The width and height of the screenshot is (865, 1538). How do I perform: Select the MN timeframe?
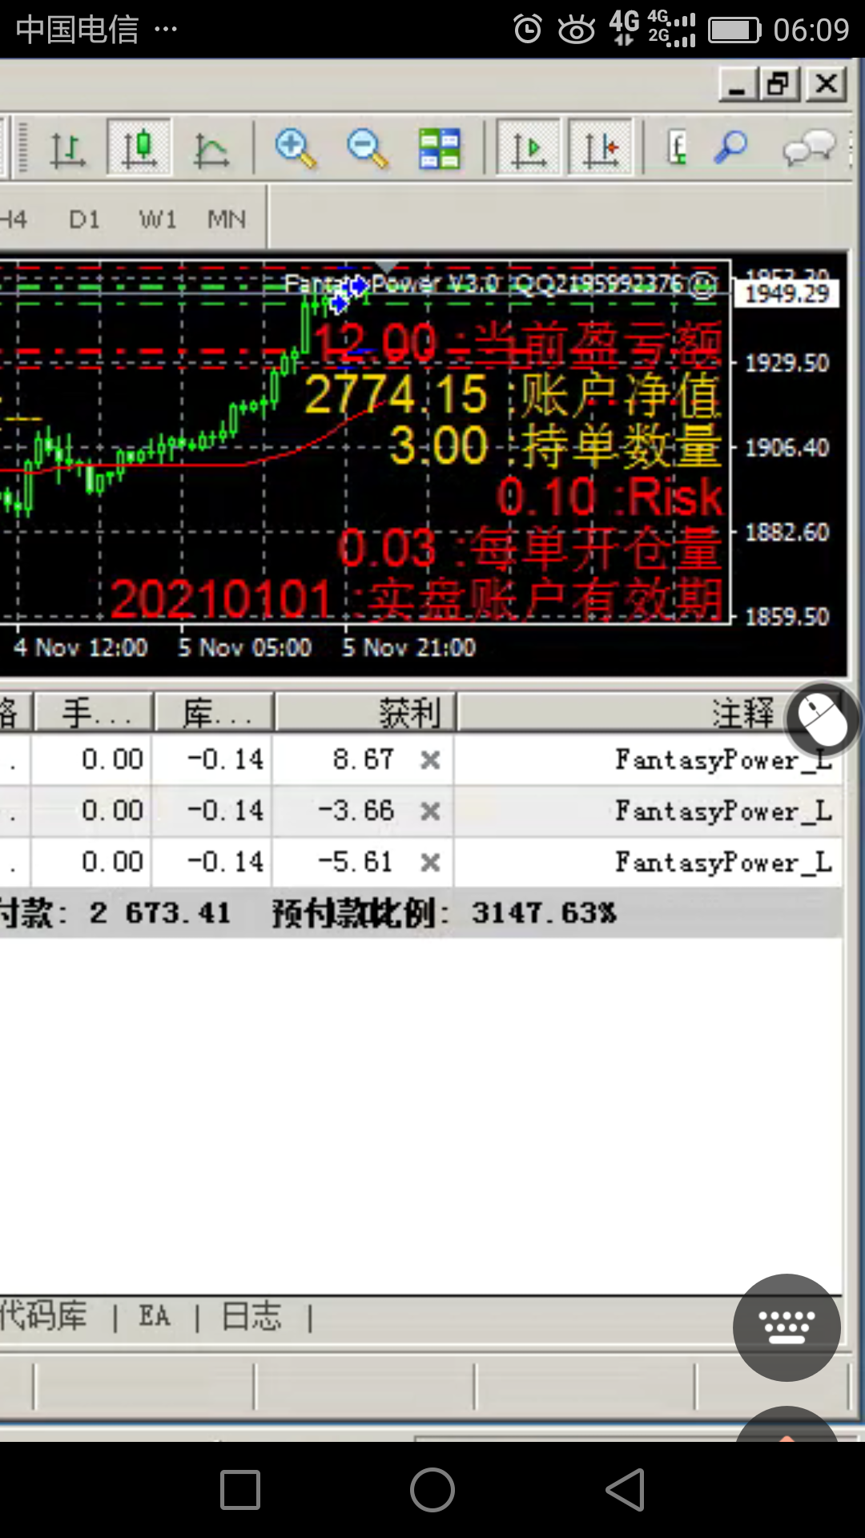point(227,219)
